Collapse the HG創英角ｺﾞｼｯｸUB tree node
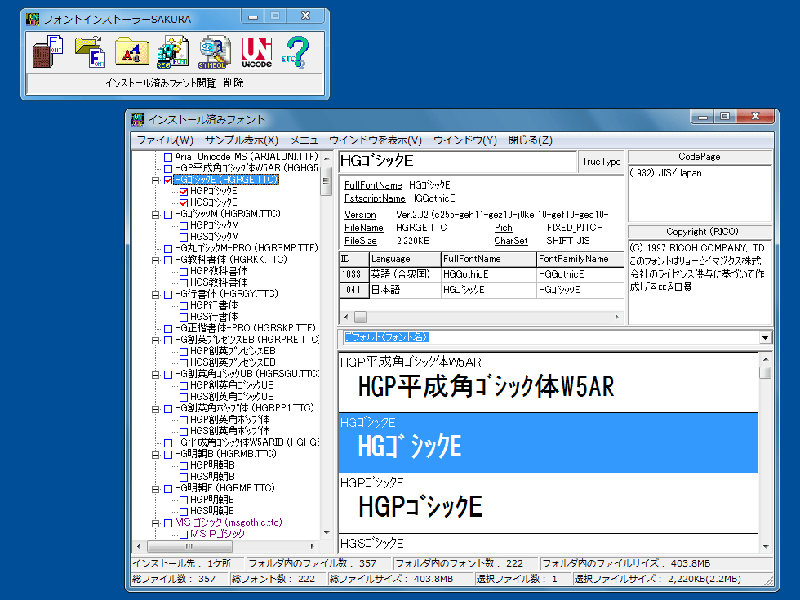The height and width of the screenshot is (600, 800). click(x=155, y=375)
